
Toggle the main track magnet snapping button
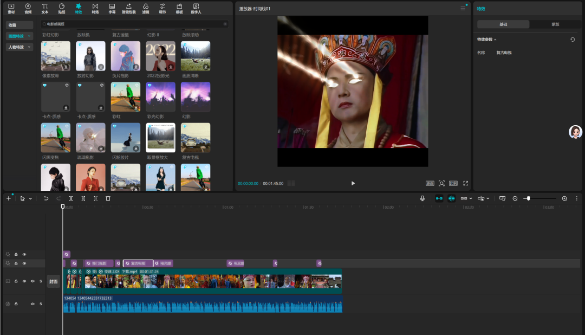439,198
